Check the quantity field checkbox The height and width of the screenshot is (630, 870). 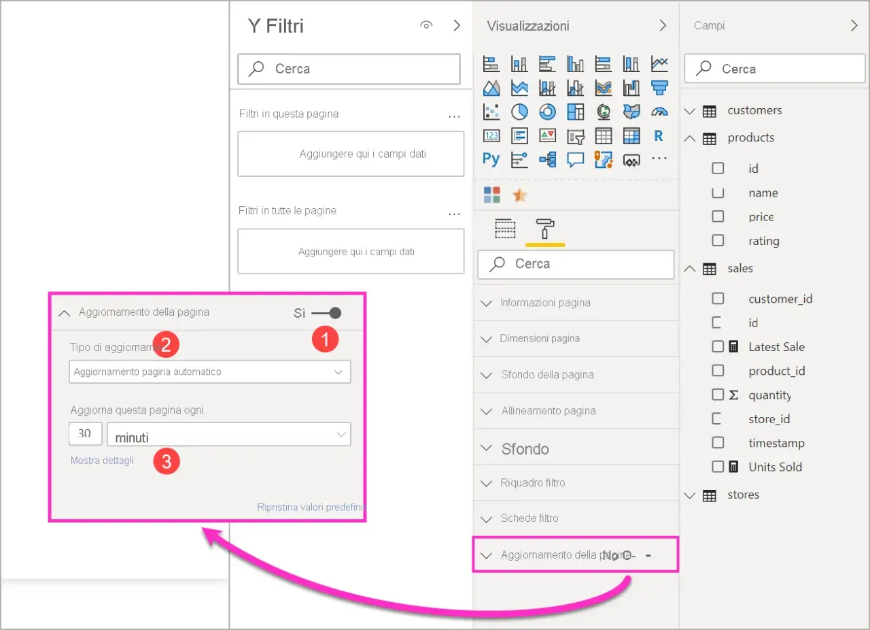718,395
